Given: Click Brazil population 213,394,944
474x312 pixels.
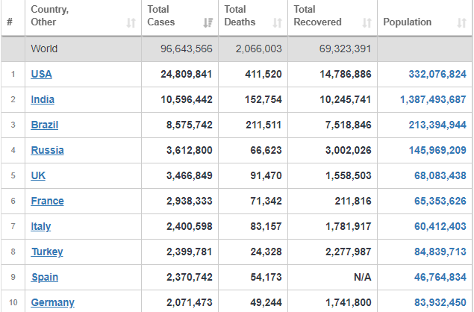Looking at the screenshot, I should click(x=437, y=125).
